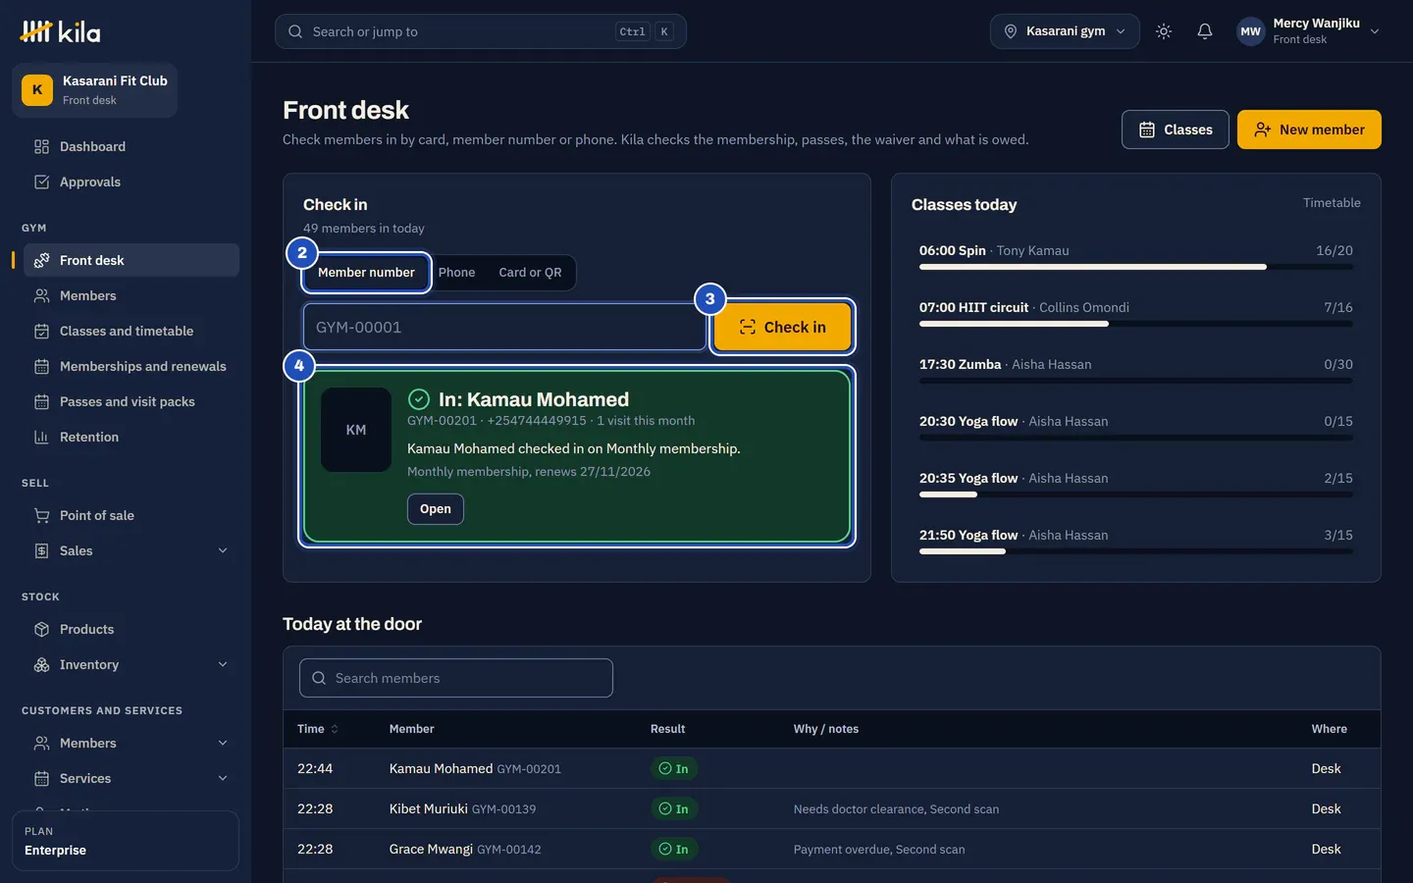Click the Kila logo
Image resolution: width=1413 pixels, height=883 pixels.
pyautogui.click(x=60, y=31)
